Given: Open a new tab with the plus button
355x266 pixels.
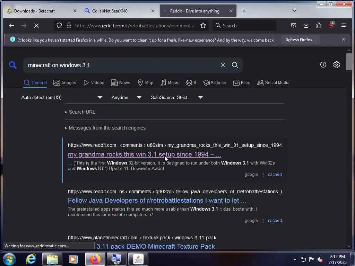Looking at the screenshot, I should pyautogui.click(x=244, y=11).
